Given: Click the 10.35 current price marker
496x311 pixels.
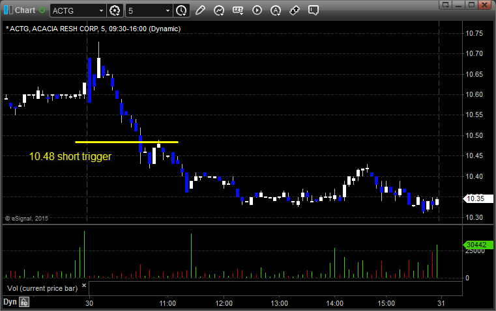Looking at the screenshot, I should pyautogui.click(x=478, y=198).
